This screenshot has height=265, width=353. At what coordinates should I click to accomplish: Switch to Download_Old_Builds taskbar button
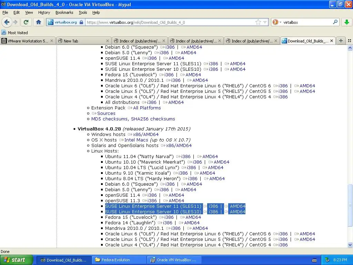click(64, 260)
